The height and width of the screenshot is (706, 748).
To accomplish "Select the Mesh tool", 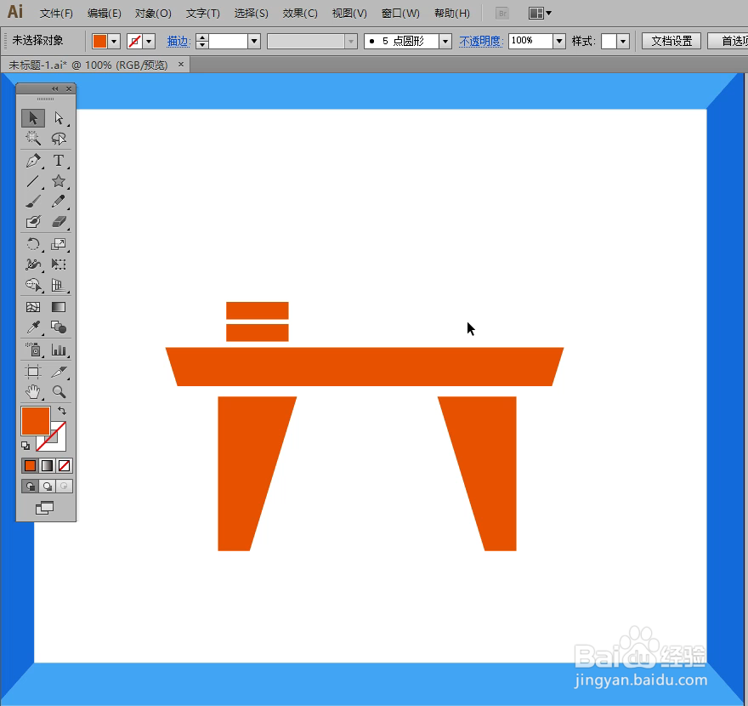I will click(x=33, y=307).
